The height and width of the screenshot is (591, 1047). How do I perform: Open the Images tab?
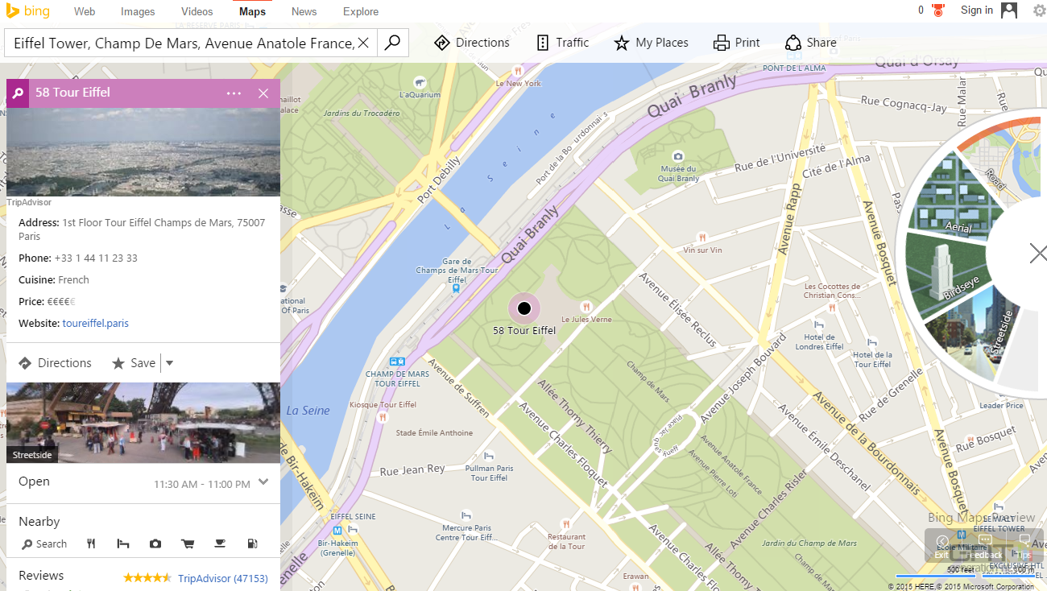point(138,11)
